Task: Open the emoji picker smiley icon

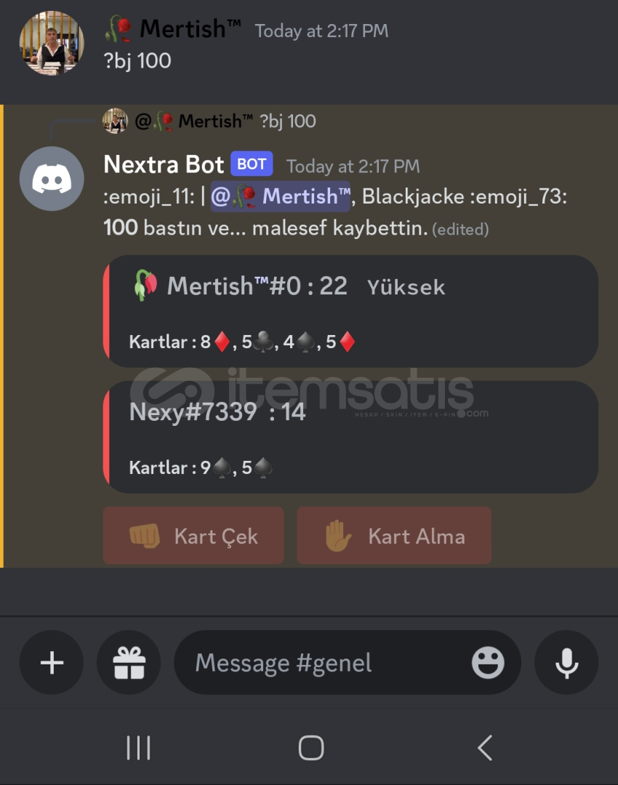Action: point(488,662)
